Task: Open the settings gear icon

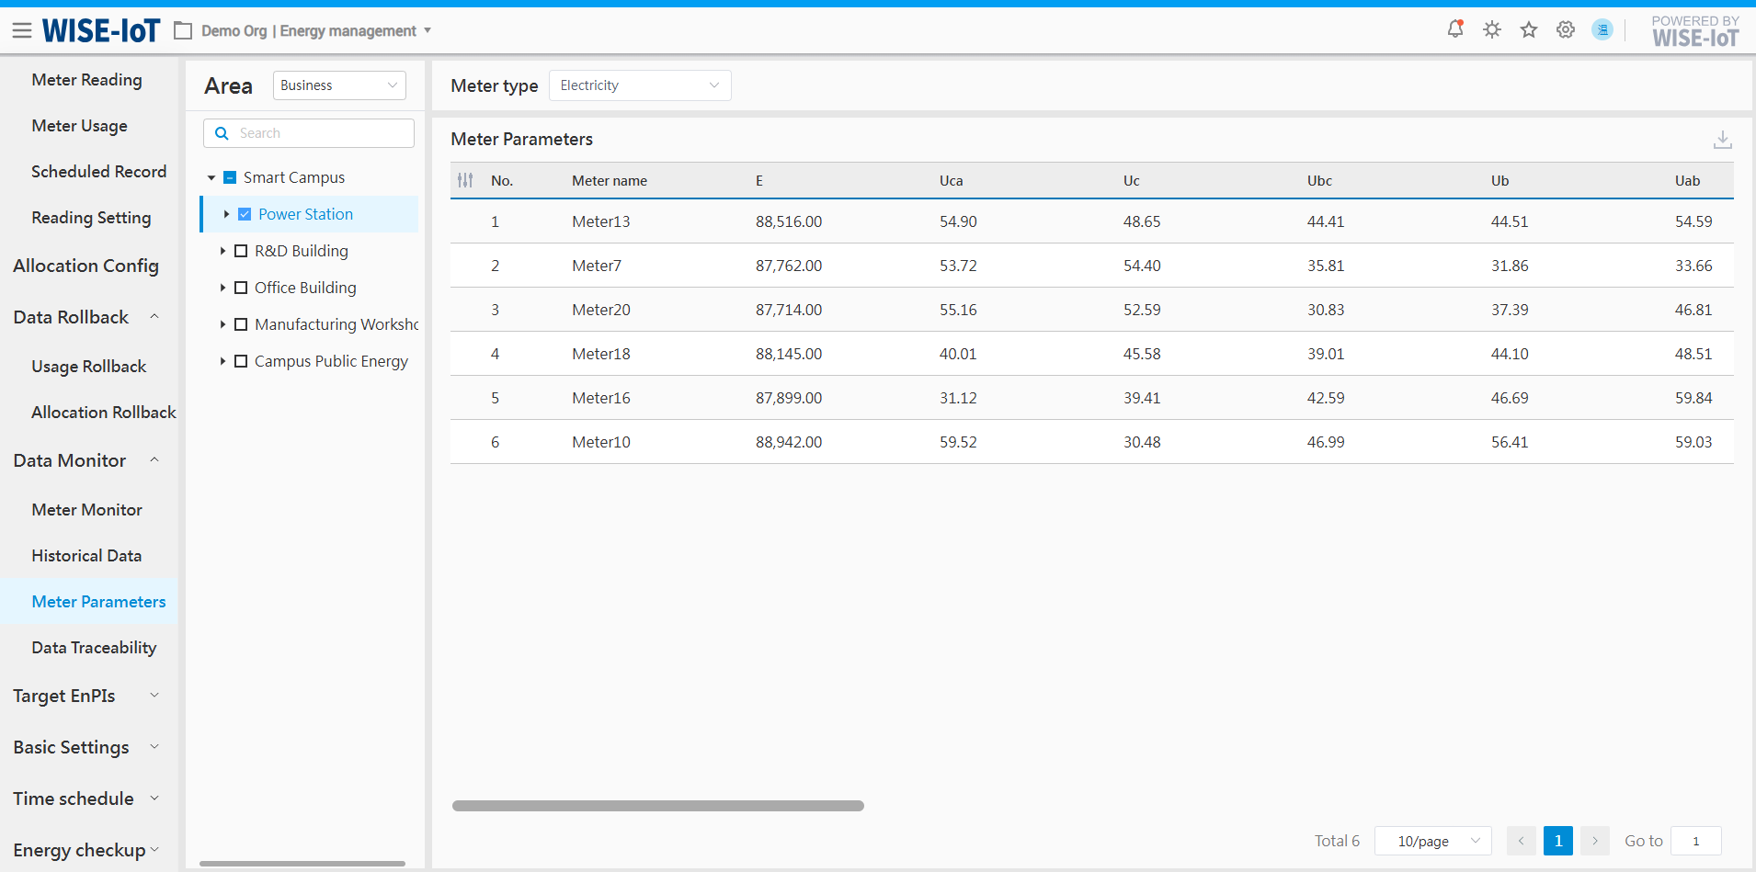Action: (x=1565, y=30)
